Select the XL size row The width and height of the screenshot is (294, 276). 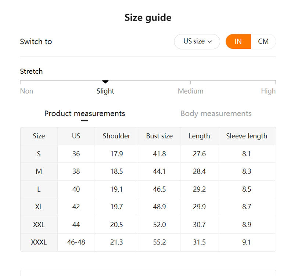tap(39, 207)
